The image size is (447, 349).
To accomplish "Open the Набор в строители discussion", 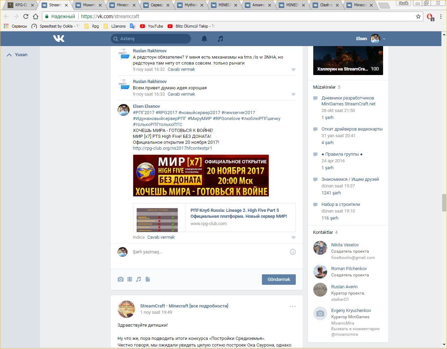I will pos(341,205).
